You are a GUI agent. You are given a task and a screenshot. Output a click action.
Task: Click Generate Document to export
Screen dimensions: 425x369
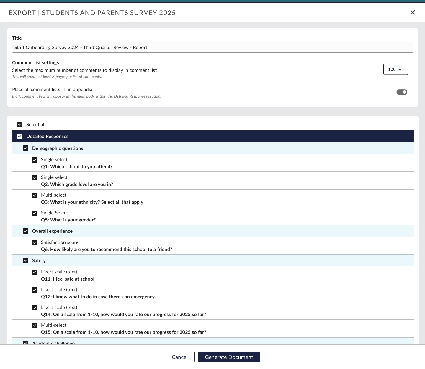229,357
